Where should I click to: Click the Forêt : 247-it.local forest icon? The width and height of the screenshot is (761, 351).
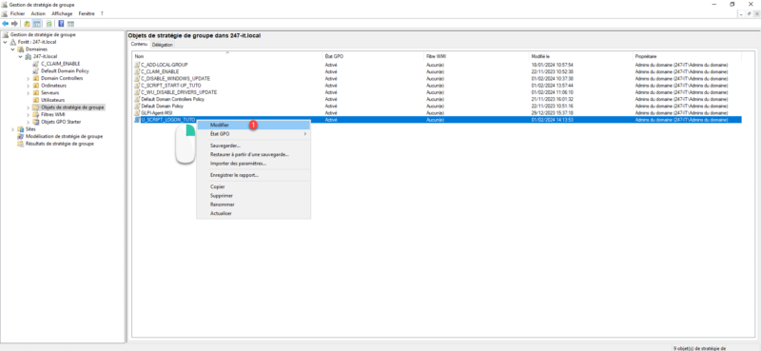point(13,42)
